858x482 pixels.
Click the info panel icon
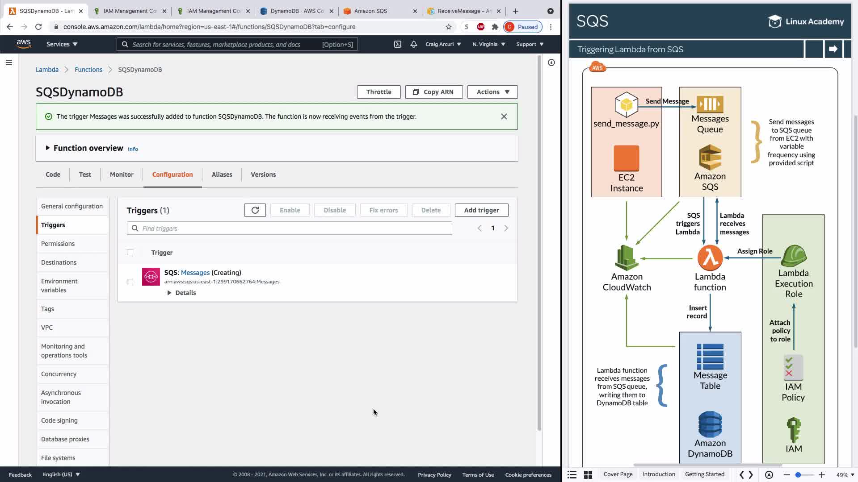pyautogui.click(x=551, y=62)
